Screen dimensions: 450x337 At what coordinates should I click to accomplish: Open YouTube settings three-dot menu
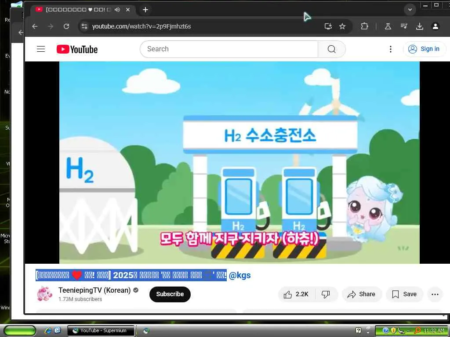[390, 49]
